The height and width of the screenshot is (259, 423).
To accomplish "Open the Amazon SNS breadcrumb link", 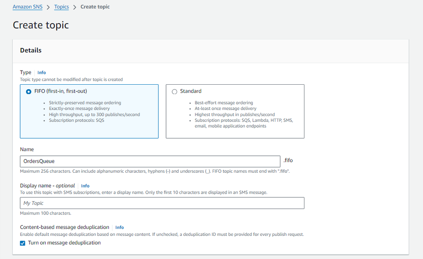I will [x=27, y=7].
